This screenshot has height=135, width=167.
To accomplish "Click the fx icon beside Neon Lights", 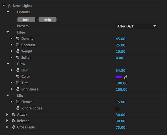I will tap(10, 6).
